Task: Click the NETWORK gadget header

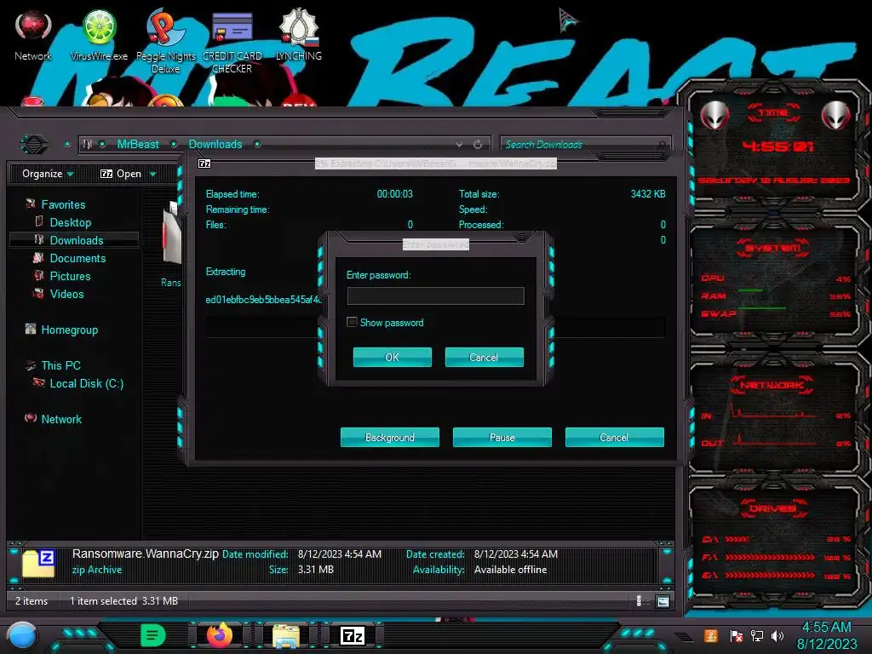Action: coord(772,385)
